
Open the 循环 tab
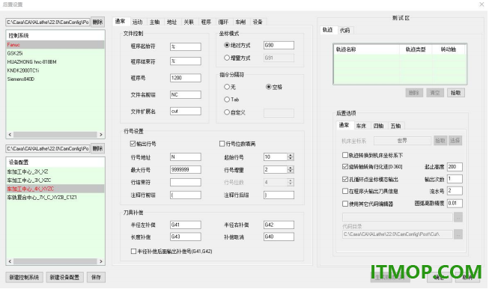pyautogui.click(x=223, y=22)
